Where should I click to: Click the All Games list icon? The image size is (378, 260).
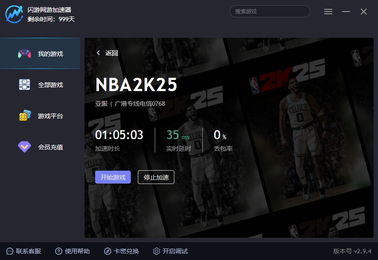pos(24,85)
